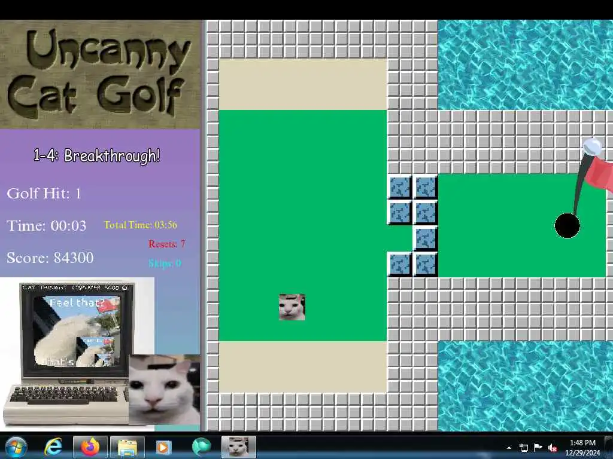Click the "Resets: 7" counter
The image size is (613, 459).
point(166,244)
